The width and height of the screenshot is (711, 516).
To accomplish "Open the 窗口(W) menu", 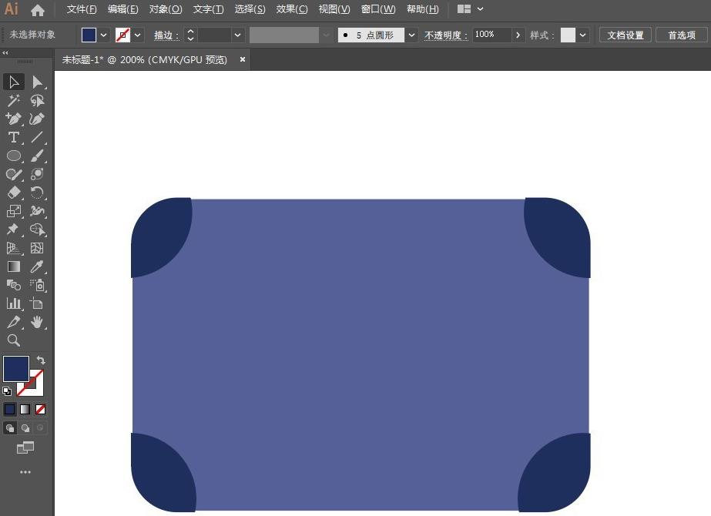I will 378,9.
